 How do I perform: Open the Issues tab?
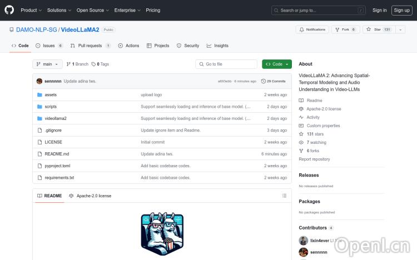coord(49,46)
